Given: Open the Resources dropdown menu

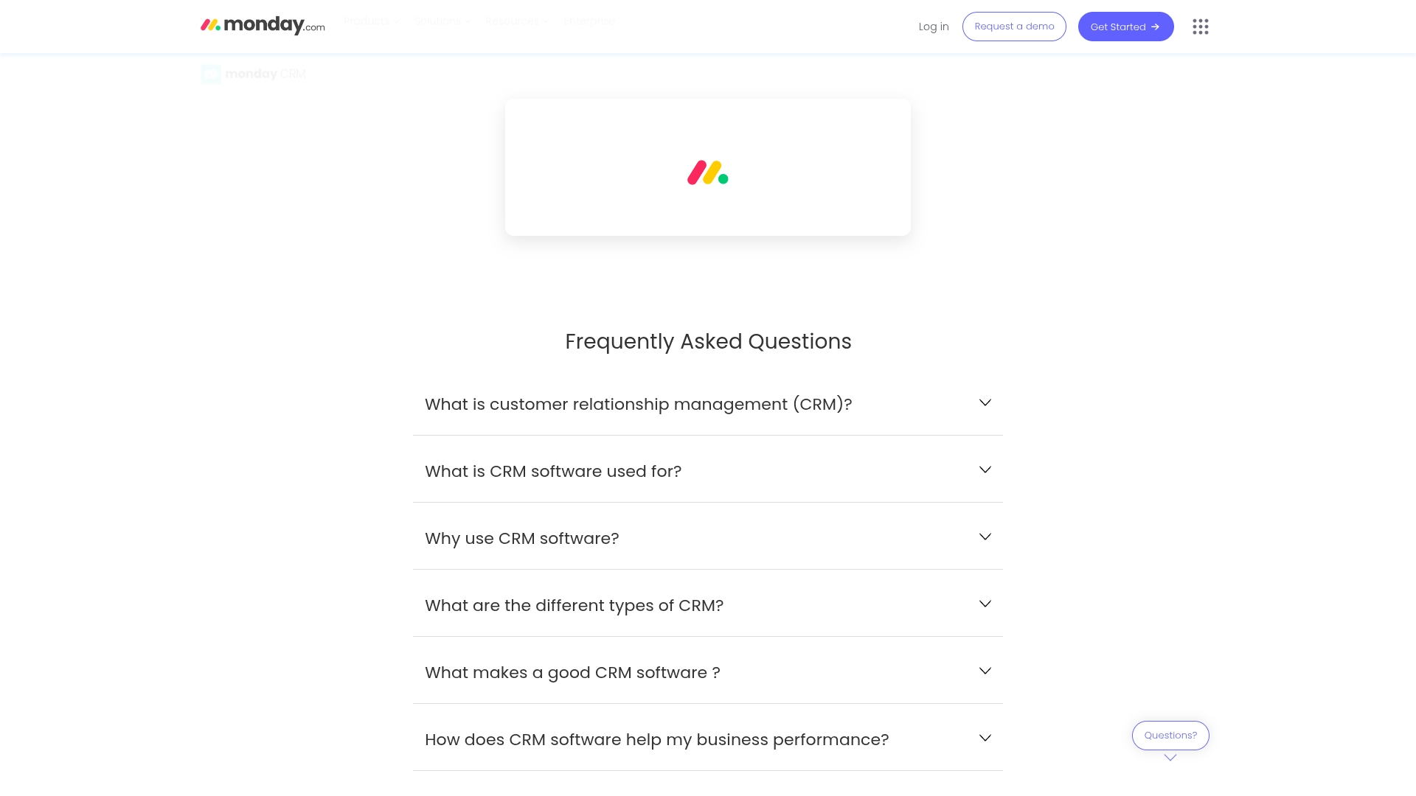Looking at the screenshot, I should [x=516, y=21].
